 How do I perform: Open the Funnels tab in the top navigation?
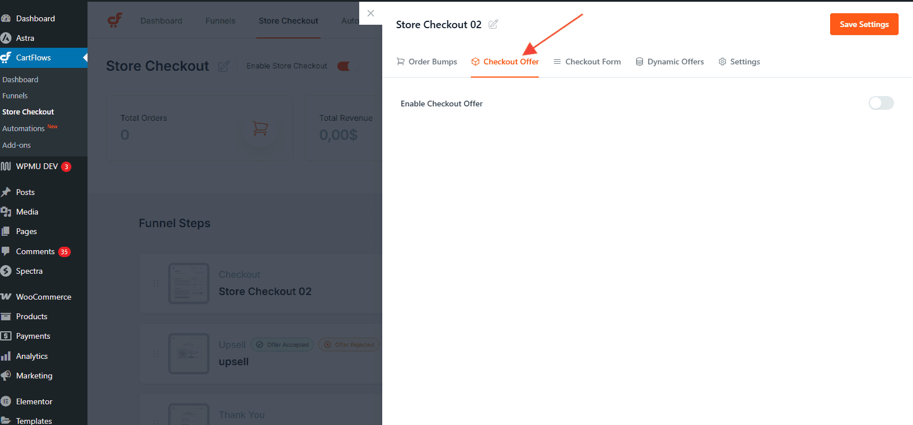pyautogui.click(x=220, y=21)
